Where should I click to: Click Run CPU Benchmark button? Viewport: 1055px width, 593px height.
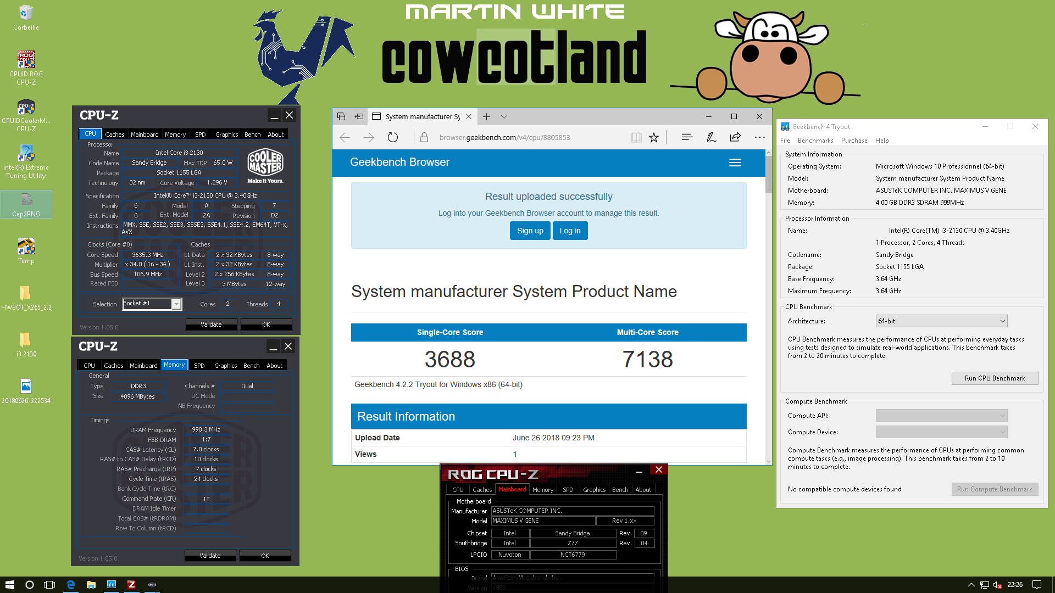[995, 378]
